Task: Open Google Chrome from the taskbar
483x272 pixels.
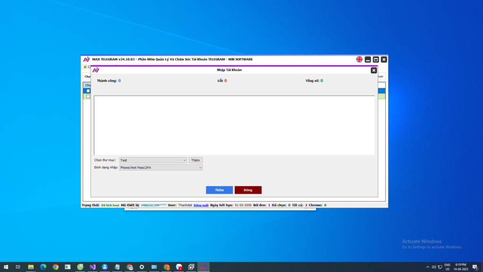Action: coord(56,267)
